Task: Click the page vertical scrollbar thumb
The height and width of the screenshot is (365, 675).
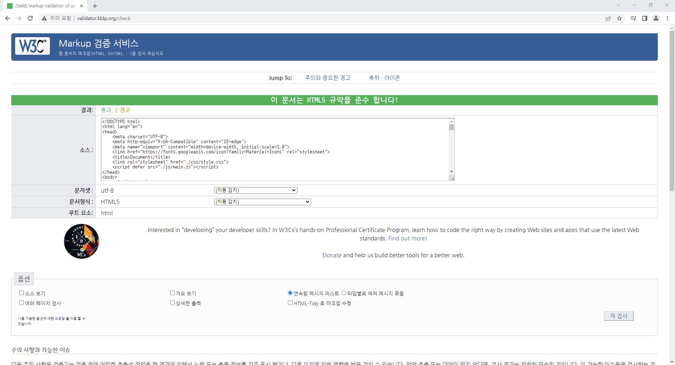Action: [672, 111]
